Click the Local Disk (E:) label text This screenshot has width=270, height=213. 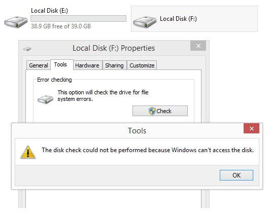(x=49, y=11)
